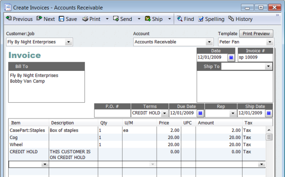Click the Print toolbar button
The image size is (285, 177).
(x=91, y=19)
